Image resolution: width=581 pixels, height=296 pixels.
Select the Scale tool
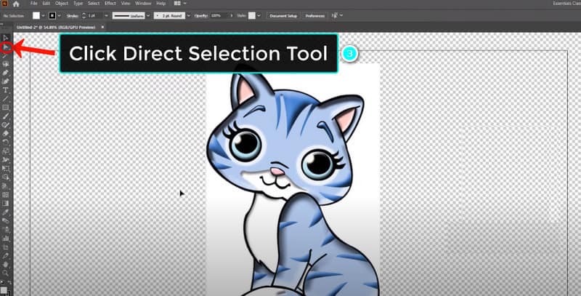(6, 151)
